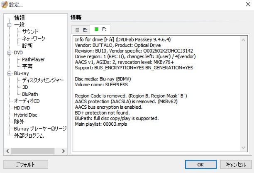Open 診断 settings page
The height and width of the screenshot is (173, 254).
tap(27, 45)
